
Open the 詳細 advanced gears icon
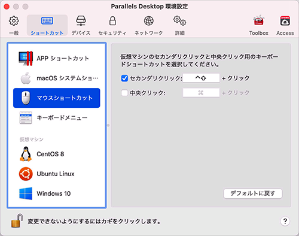179,21
